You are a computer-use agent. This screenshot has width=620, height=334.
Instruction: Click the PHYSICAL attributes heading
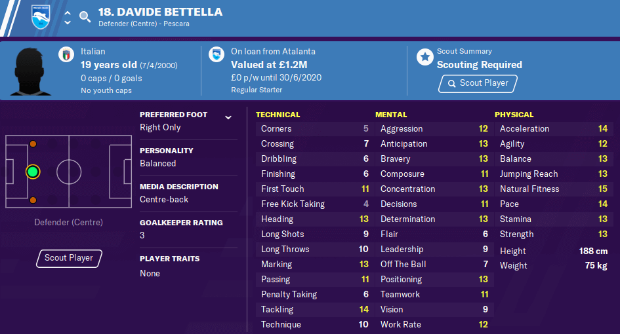(x=514, y=115)
